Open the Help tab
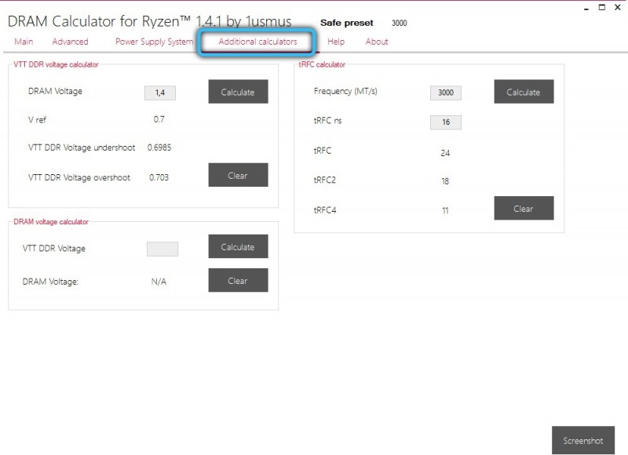628x455 pixels. pos(336,42)
